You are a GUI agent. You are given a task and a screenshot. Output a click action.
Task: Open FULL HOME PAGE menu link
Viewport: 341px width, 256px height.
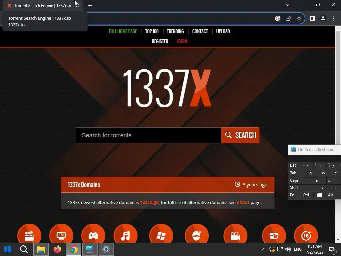(x=123, y=31)
